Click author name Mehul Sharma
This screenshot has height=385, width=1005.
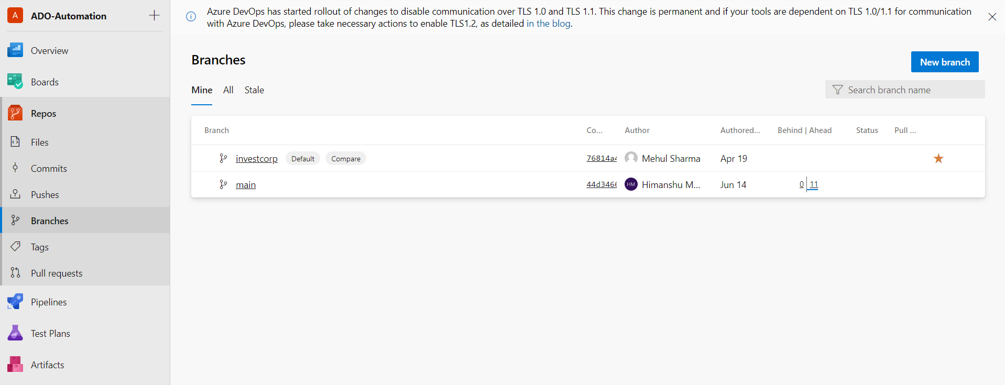(x=671, y=159)
